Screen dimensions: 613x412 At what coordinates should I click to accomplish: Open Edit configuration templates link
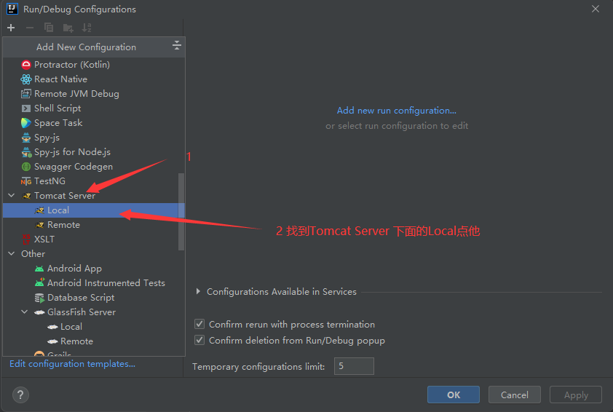pyautogui.click(x=72, y=364)
